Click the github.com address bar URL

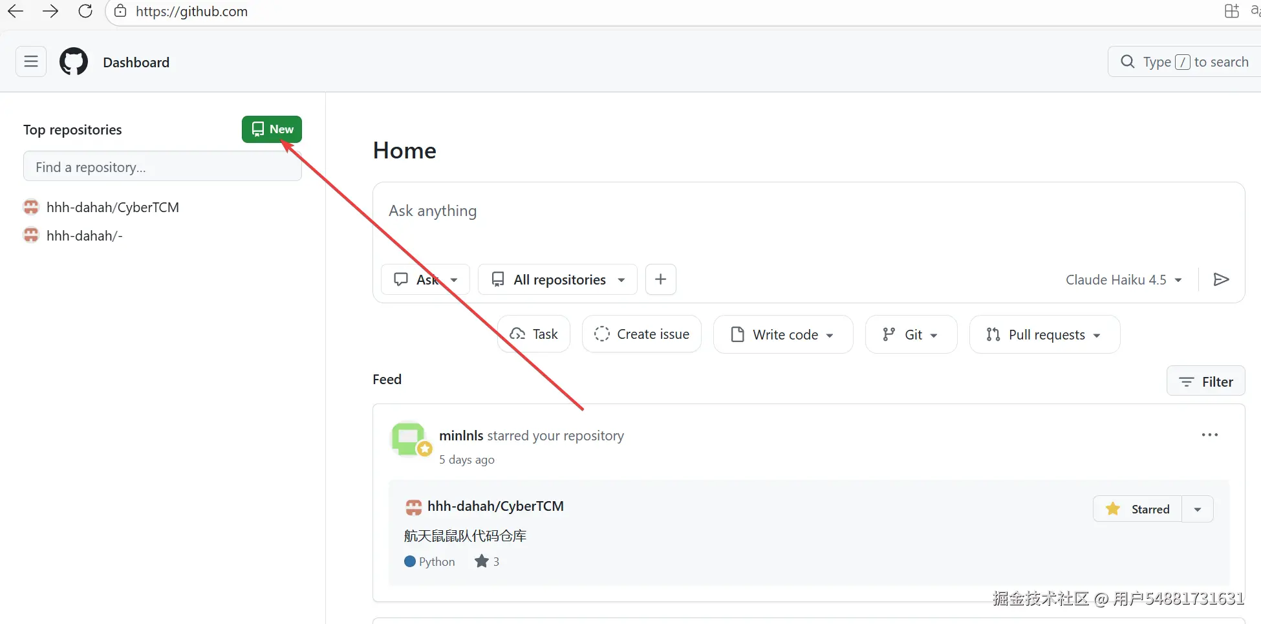[191, 12]
